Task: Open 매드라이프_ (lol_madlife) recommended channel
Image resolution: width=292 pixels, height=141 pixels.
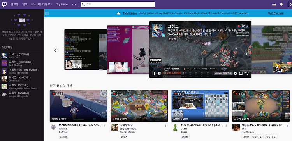Action: (x=22, y=71)
